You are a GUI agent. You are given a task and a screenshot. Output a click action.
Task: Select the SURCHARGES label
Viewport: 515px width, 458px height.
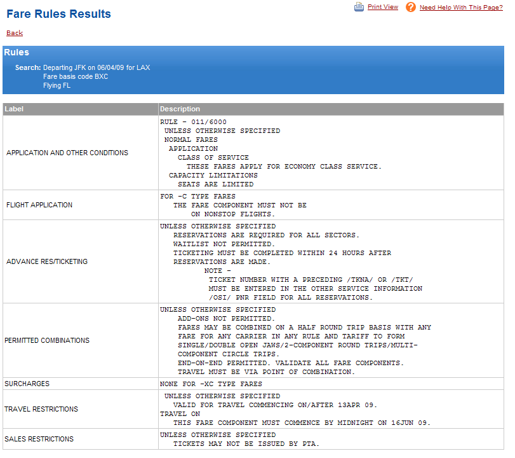[x=27, y=384]
